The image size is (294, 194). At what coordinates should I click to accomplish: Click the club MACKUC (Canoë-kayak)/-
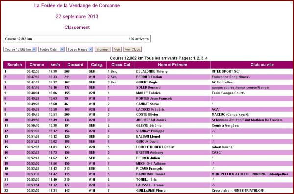pos(231,115)
